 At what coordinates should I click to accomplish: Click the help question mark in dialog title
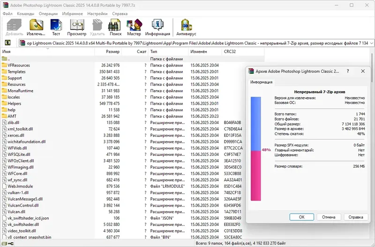(348, 71)
